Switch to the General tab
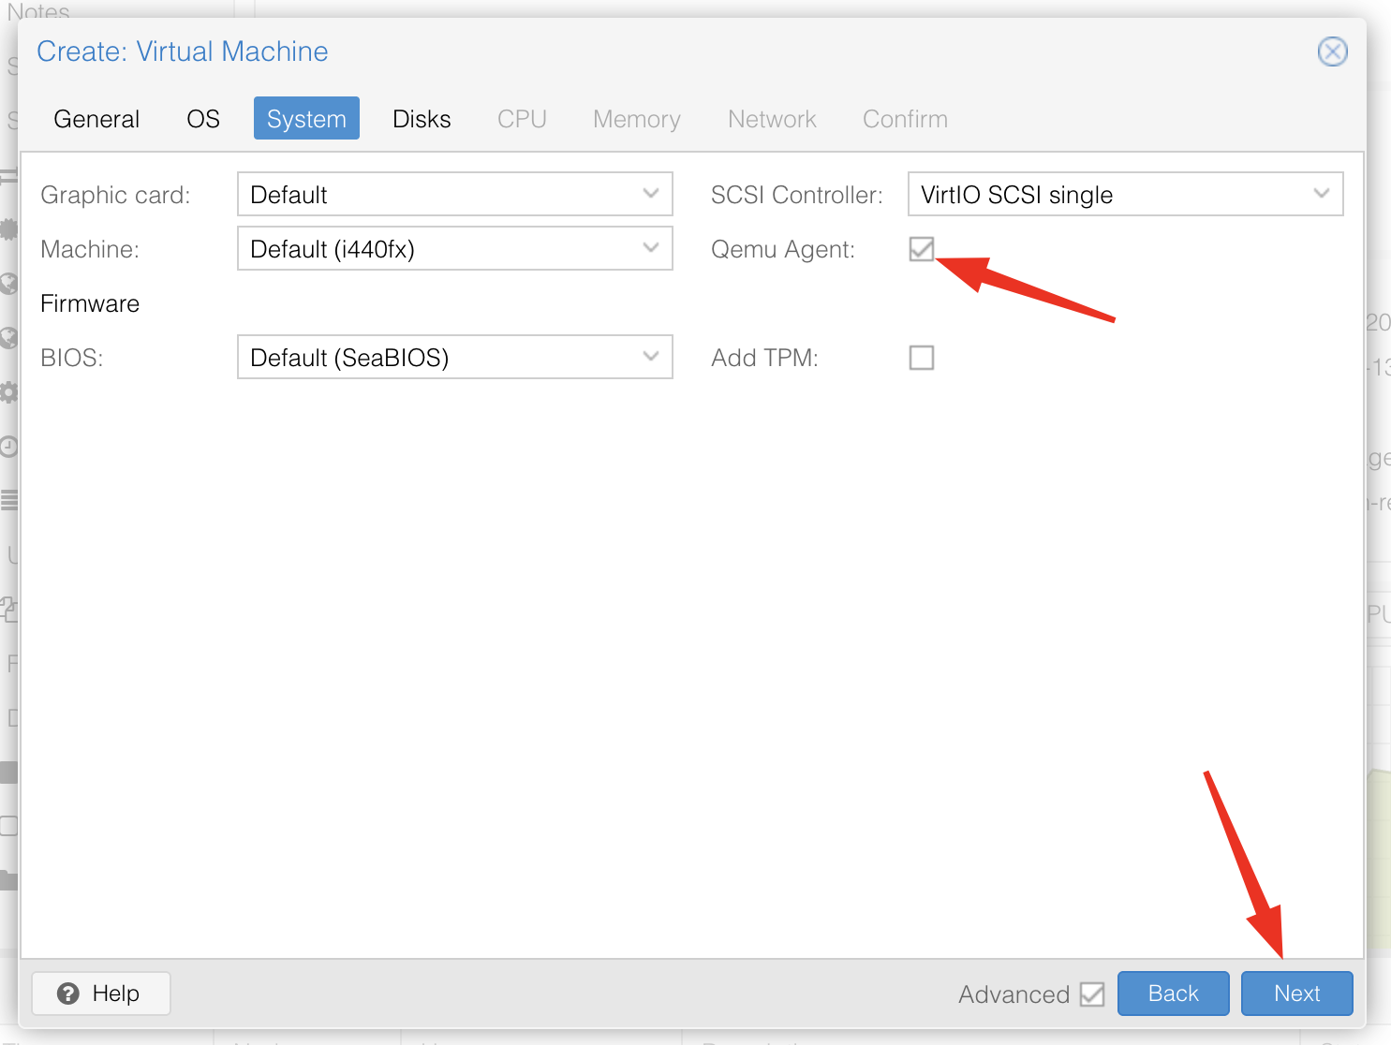The width and height of the screenshot is (1391, 1045). [96, 119]
